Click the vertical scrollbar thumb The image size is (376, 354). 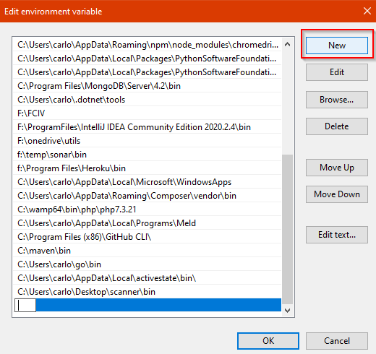coord(287,230)
